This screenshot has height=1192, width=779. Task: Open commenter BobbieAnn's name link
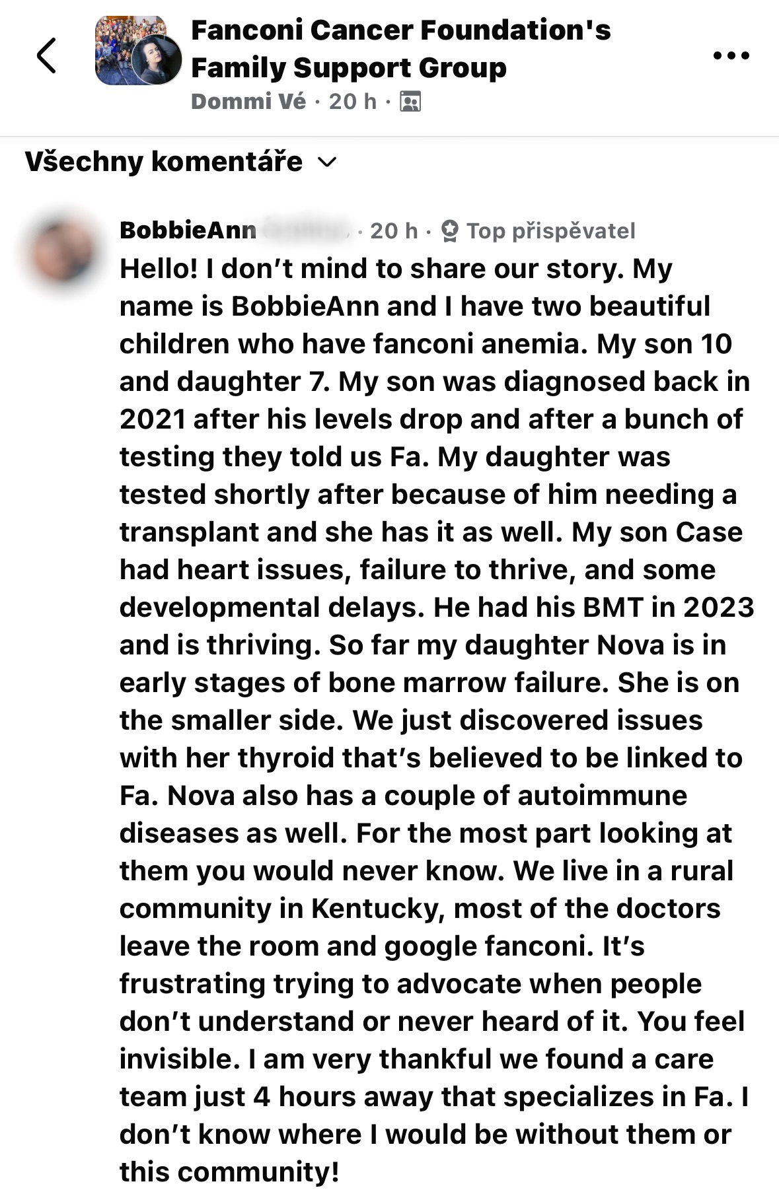(188, 230)
